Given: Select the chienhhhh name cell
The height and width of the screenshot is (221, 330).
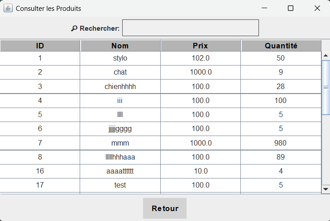Looking at the screenshot, I should (x=120, y=86).
